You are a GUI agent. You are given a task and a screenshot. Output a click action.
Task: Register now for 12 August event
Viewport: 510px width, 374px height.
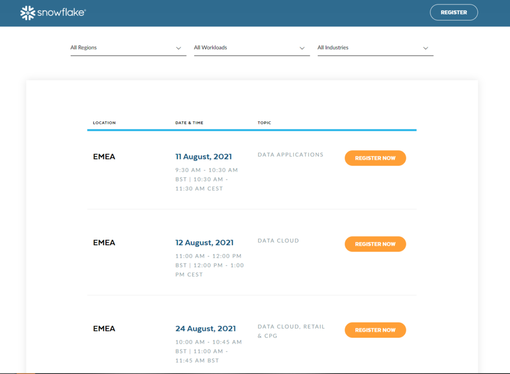375,244
